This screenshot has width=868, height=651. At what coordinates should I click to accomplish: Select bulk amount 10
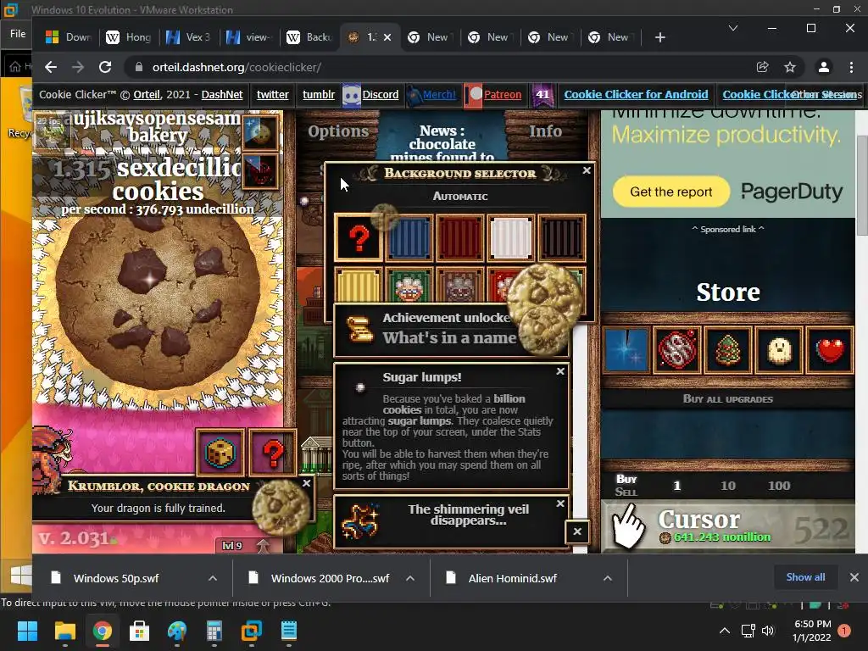tap(728, 486)
